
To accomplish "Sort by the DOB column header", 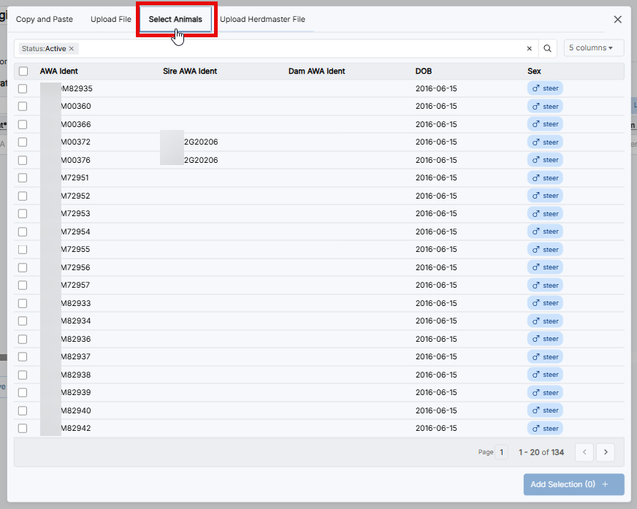I will 424,72.
